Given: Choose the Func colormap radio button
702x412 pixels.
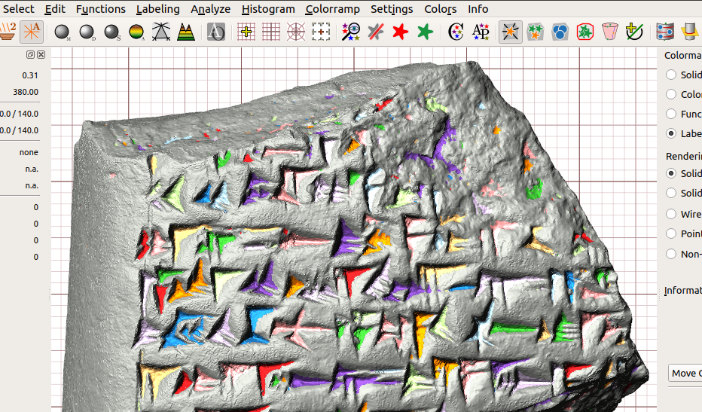Looking at the screenshot, I should [671, 114].
